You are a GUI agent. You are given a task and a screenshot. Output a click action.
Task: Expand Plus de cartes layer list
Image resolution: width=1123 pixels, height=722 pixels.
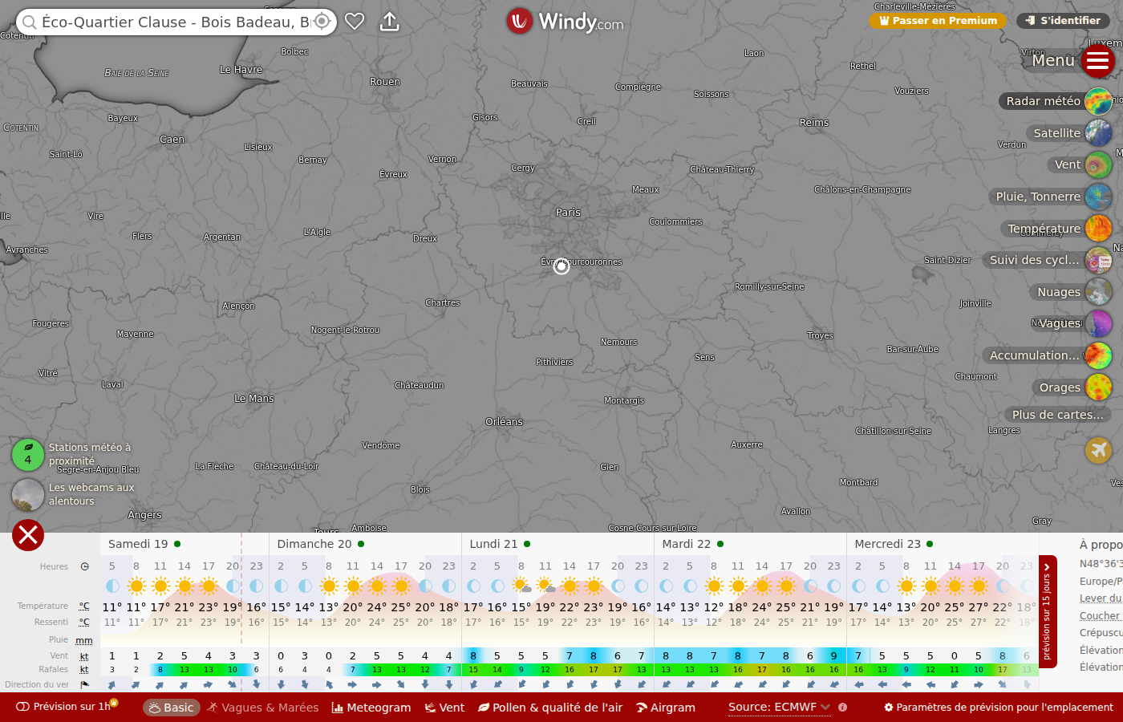(1057, 415)
